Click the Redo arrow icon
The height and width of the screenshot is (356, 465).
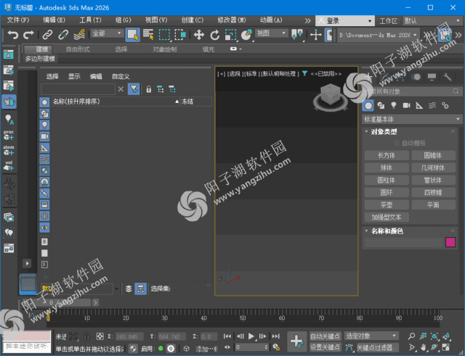(x=29, y=35)
